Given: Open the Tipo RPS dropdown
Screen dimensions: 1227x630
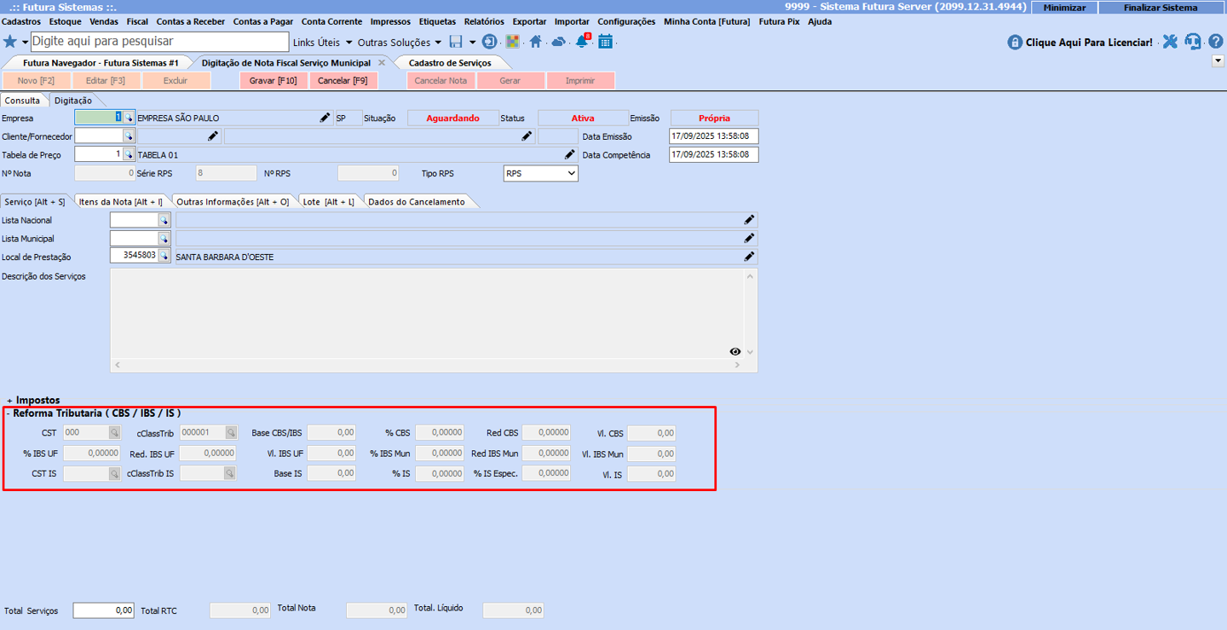Looking at the screenshot, I should pyautogui.click(x=569, y=173).
